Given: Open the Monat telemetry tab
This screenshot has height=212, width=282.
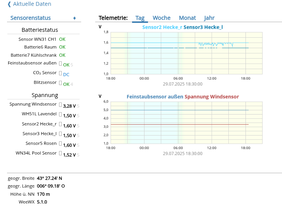Looking at the screenshot, I should point(187,18).
